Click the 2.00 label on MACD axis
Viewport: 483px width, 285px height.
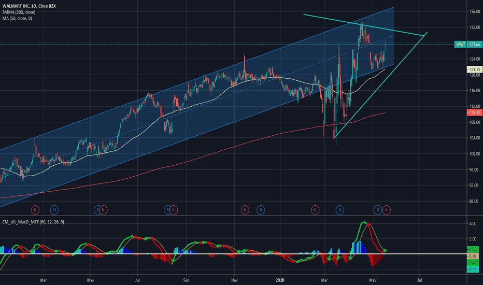pyautogui.click(x=473, y=239)
